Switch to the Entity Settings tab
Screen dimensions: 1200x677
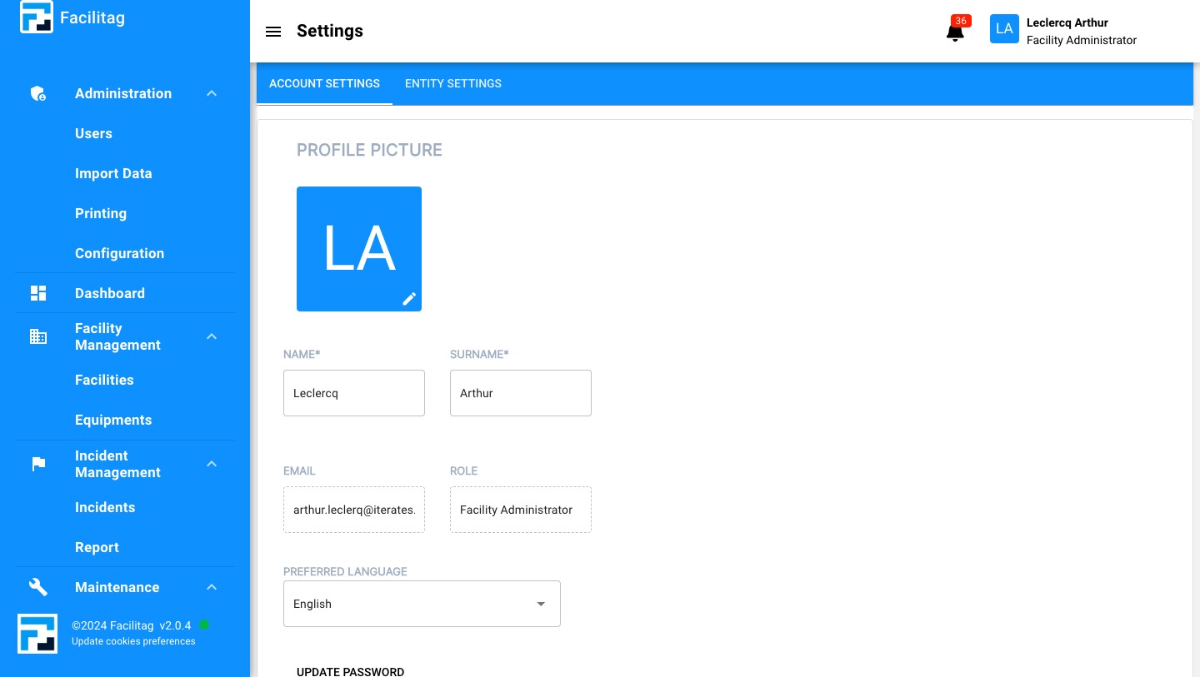click(x=453, y=83)
